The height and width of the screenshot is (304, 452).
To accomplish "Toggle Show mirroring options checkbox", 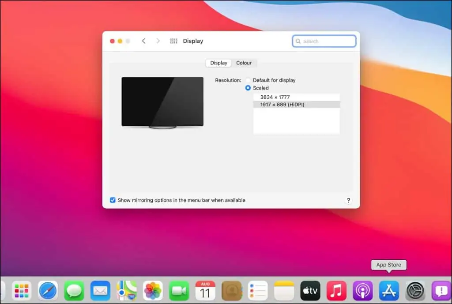I will (x=113, y=200).
